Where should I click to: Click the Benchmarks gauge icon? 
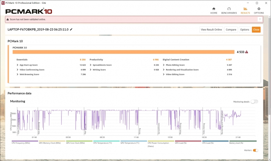(x=229, y=9)
